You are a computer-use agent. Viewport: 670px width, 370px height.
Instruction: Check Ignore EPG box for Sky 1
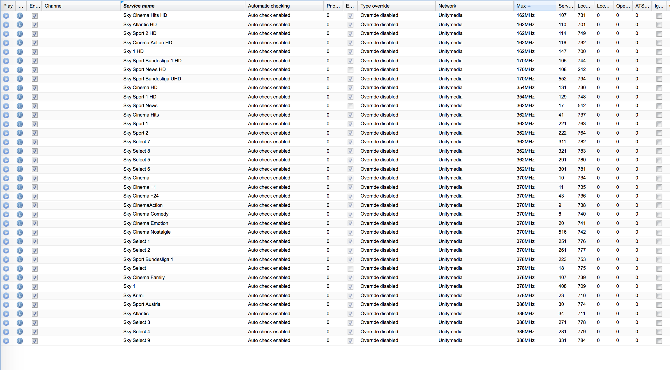click(x=659, y=287)
